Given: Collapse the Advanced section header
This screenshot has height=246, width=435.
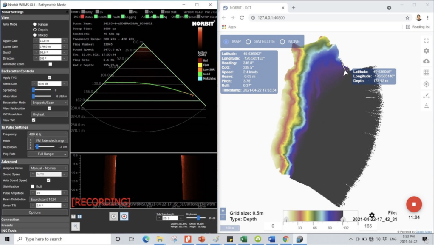Looking at the screenshot, I should coord(35,161).
